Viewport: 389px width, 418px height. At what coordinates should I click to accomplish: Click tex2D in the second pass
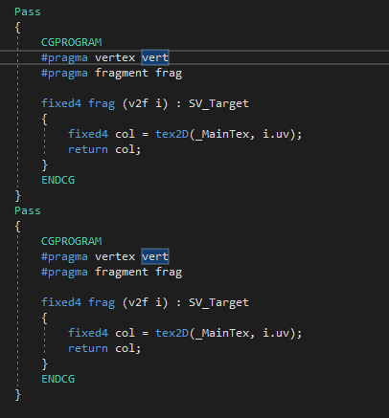[172, 333]
